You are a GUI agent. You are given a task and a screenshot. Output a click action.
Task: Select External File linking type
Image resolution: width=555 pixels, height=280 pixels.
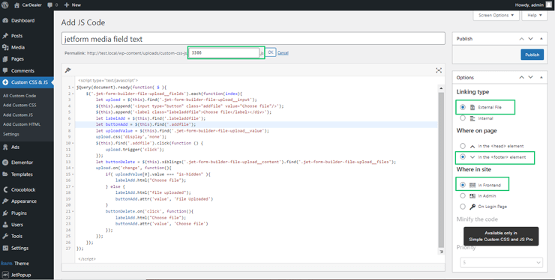(463, 107)
